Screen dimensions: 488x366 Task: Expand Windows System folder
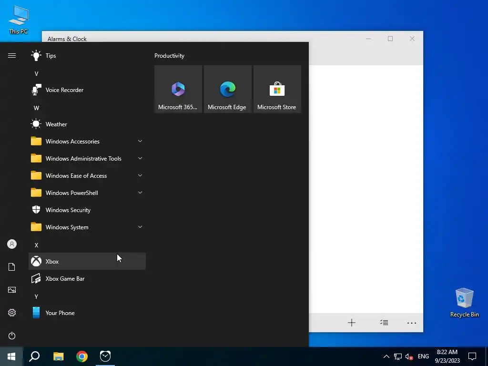pos(87,227)
